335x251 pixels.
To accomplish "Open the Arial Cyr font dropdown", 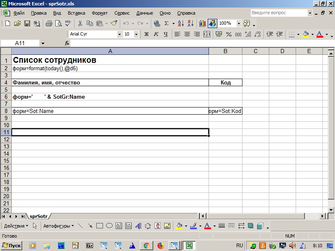I will tap(119, 34).
